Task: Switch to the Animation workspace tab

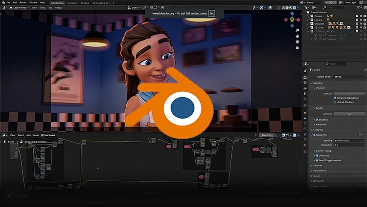Action: click(x=72, y=3)
